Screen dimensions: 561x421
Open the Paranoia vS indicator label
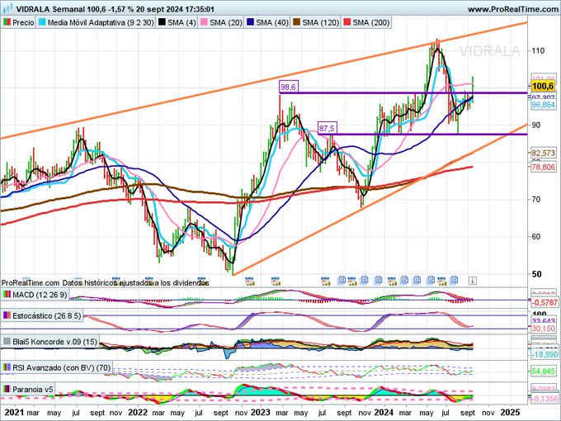point(28,389)
